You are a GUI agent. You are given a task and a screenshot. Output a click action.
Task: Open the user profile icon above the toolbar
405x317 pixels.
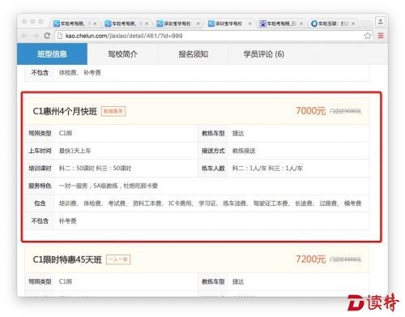click(x=381, y=22)
